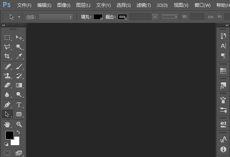Select the Crop tool

pos(7,56)
